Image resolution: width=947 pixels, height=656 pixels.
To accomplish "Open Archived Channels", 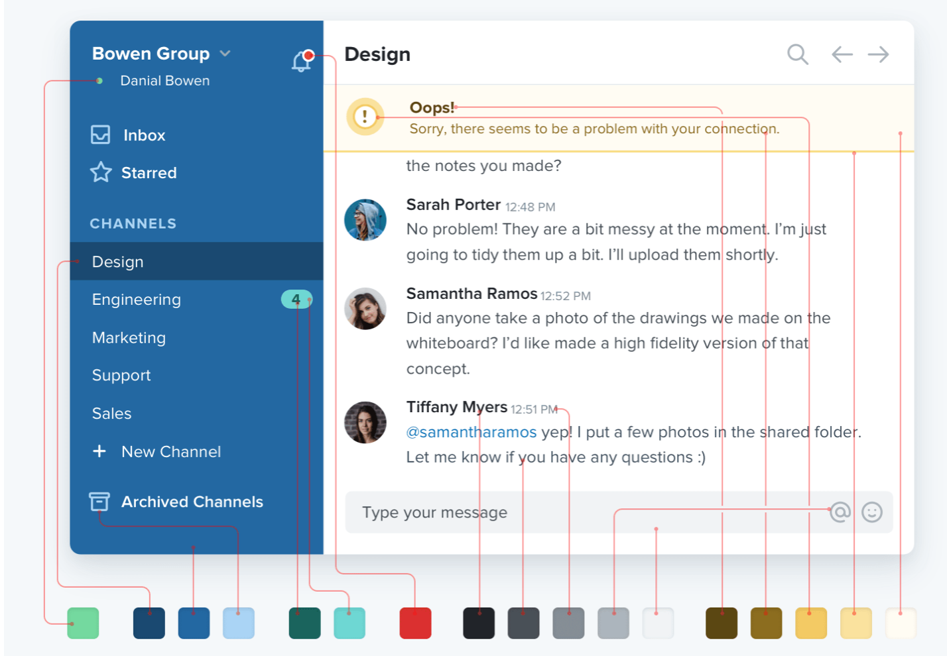I will coord(192,502).
